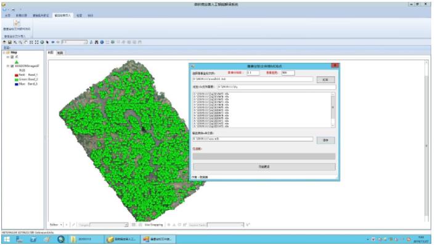Click the red Band_1 color swatch

17,75
